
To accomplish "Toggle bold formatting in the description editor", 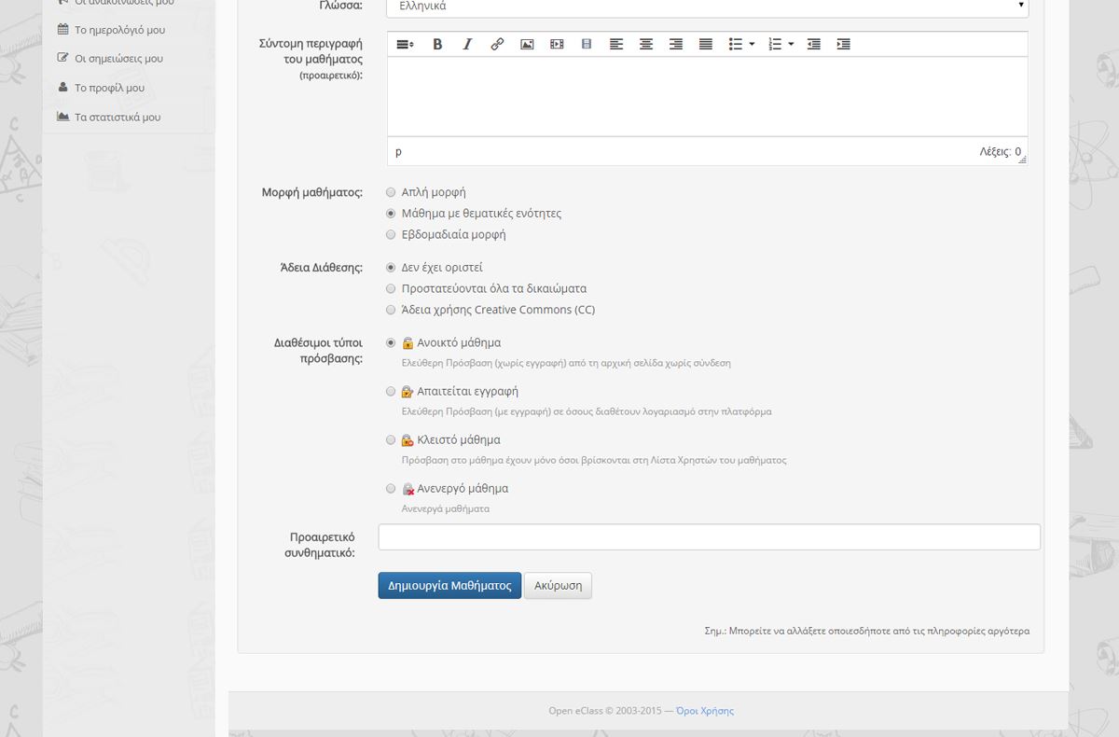I will [437, 44].
